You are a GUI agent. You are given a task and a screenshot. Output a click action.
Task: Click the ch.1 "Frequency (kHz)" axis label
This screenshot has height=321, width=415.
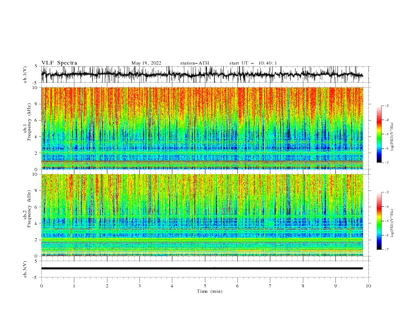point(29,121)
